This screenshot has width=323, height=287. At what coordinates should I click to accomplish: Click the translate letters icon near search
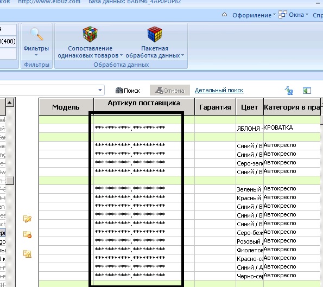289,91
